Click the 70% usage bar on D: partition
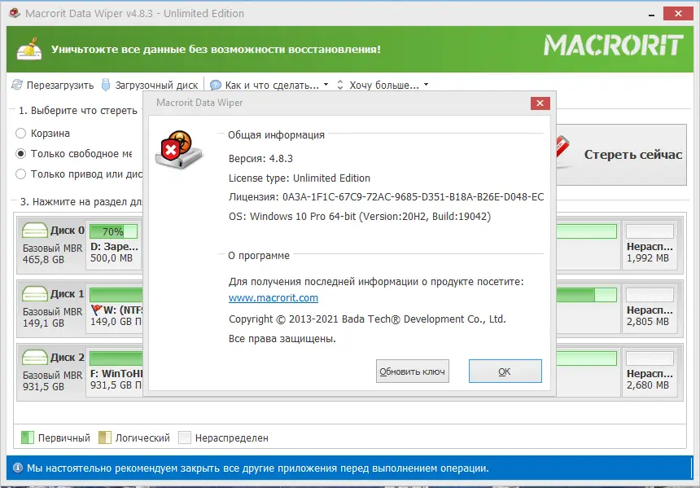This screenshot has width=700, height=488. click(x=113, y=231)
